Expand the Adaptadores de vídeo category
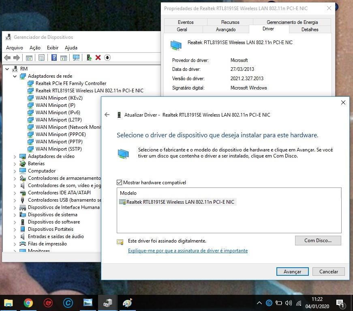 click(x=15, y=156)
